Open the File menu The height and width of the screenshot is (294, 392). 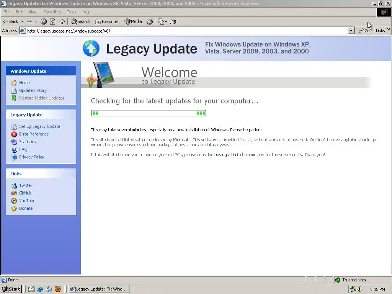tap(7, 12)
